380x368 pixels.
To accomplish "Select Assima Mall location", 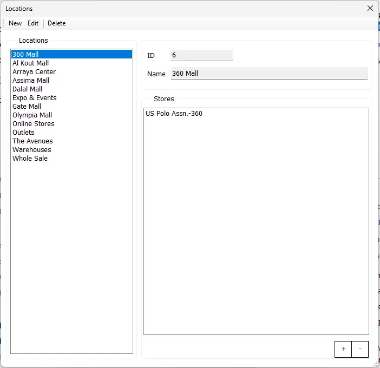I will click(72, 80).
